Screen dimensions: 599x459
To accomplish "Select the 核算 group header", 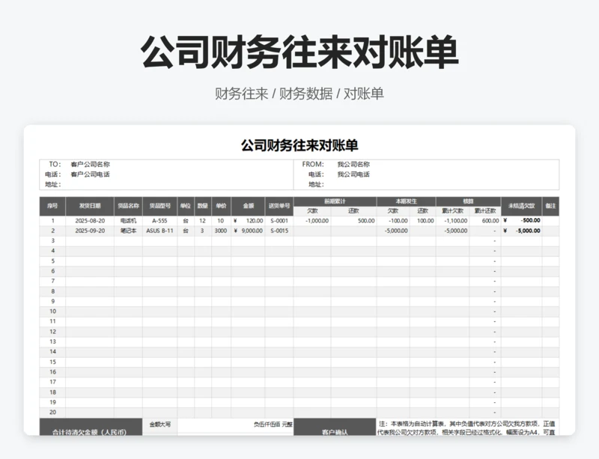I will 469,201.
